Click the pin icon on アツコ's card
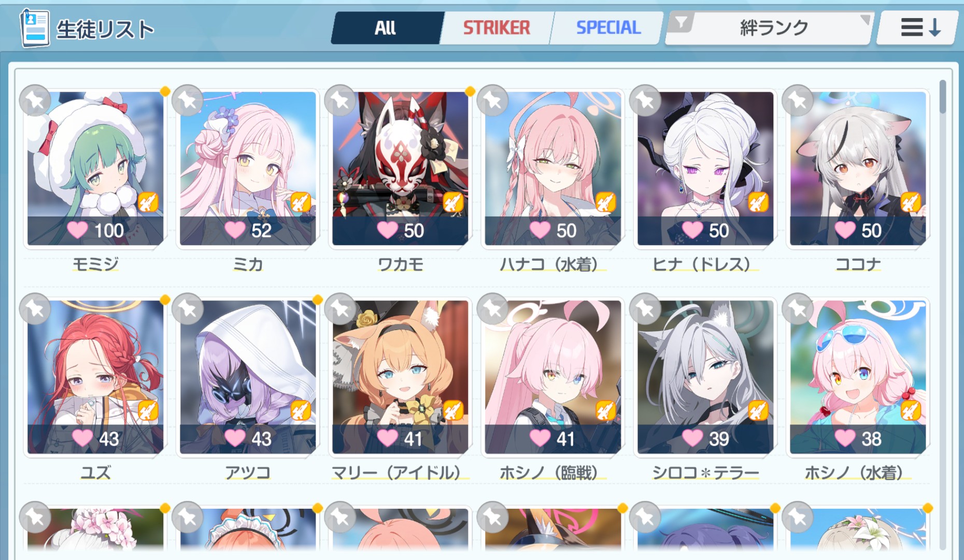The image size is (964, 560). [x=188, y=309]
